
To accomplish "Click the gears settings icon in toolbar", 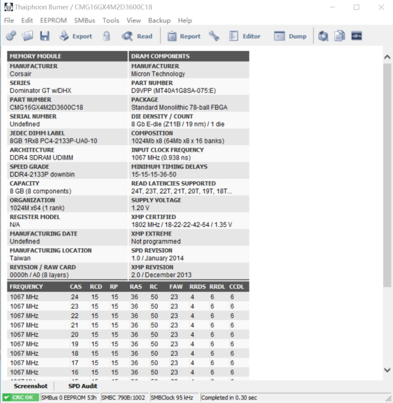I will [11, 36].
